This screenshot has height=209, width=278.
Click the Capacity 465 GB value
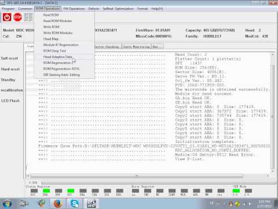(219, 30)
